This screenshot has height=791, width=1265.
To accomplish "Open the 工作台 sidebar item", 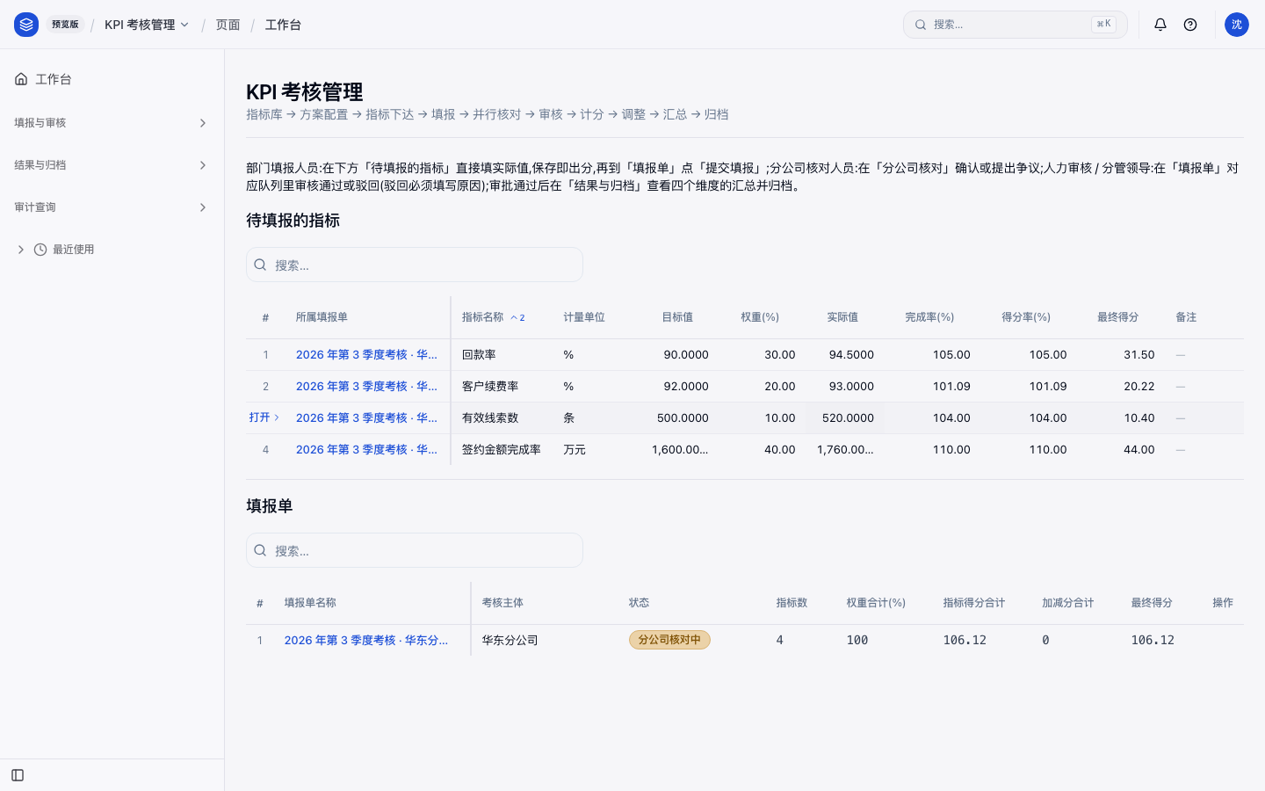I will click(x=112, y=79).
